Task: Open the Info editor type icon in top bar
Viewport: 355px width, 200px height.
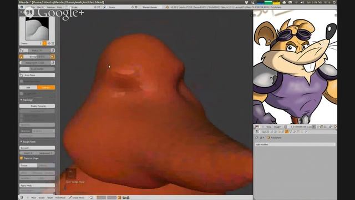Action: coord(22,7)
